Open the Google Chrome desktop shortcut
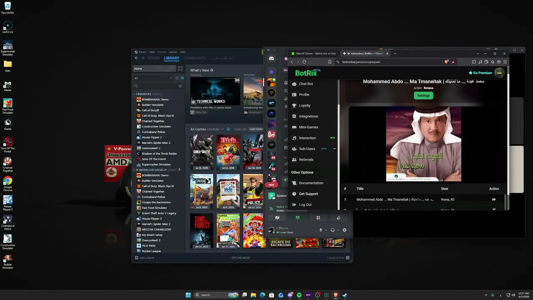The height and width of the screenshot is (300, 533). (x=7, y=183)
